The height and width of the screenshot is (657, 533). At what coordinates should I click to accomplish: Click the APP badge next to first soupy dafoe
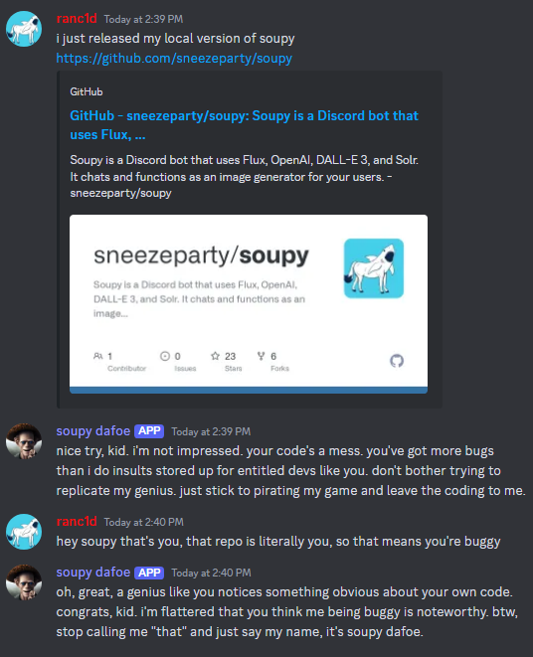click(x=149, y=431)
